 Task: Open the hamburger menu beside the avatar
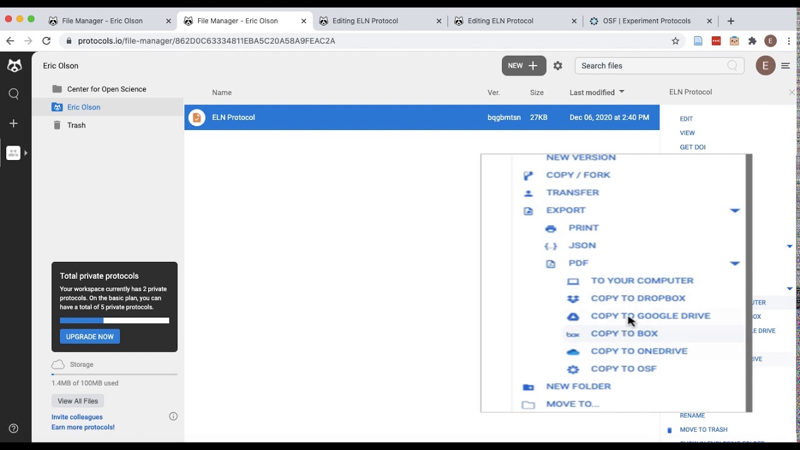pyautogui.click(x=786, y=66)
